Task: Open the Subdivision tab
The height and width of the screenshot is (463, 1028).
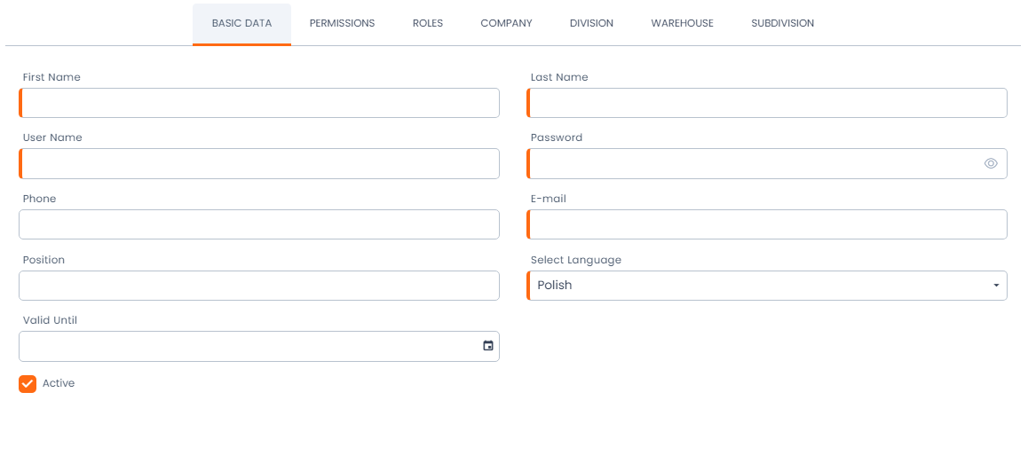Action: click(782, 23)
